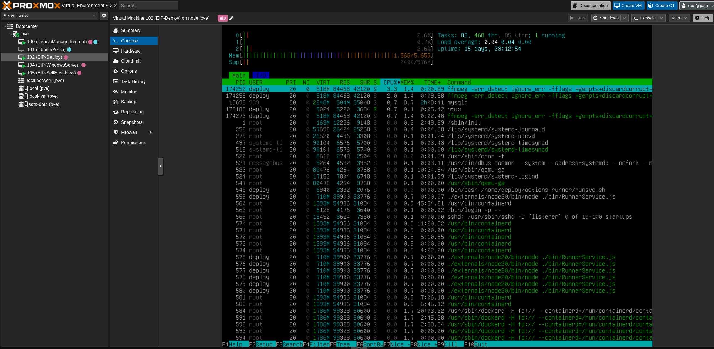Image resolution: width=714 pixels, height=349 pixels.
Task: Click the Start button
Action: click(578, 18)
